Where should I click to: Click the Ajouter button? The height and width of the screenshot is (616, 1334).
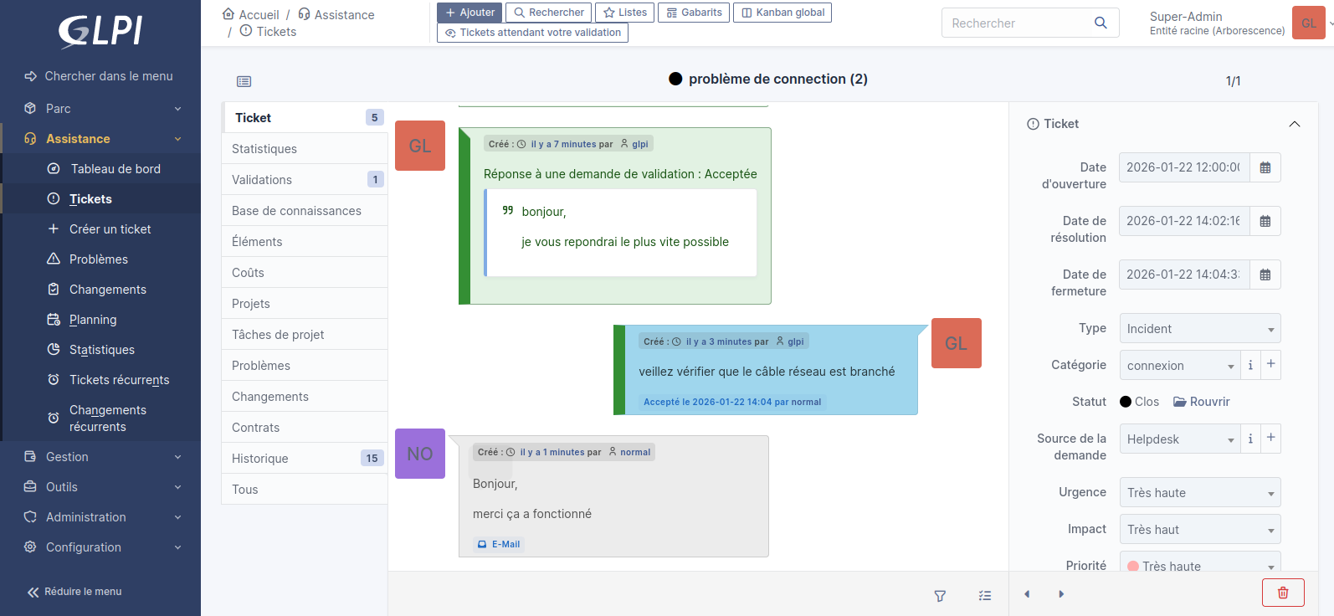click(469, 13)
